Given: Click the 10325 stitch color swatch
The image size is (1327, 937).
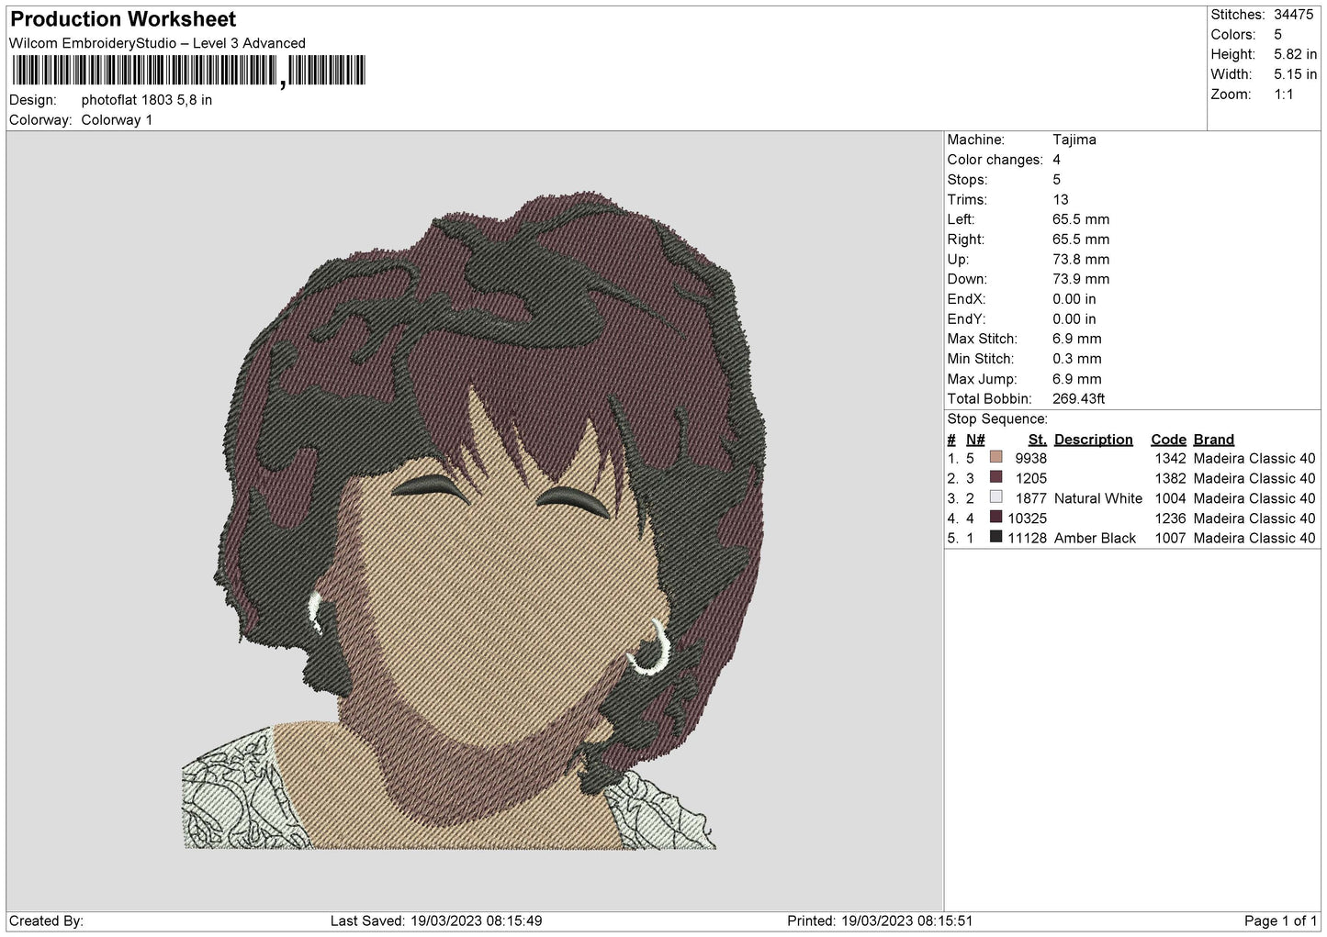Looking at the screenshot, I should (995, 518).
